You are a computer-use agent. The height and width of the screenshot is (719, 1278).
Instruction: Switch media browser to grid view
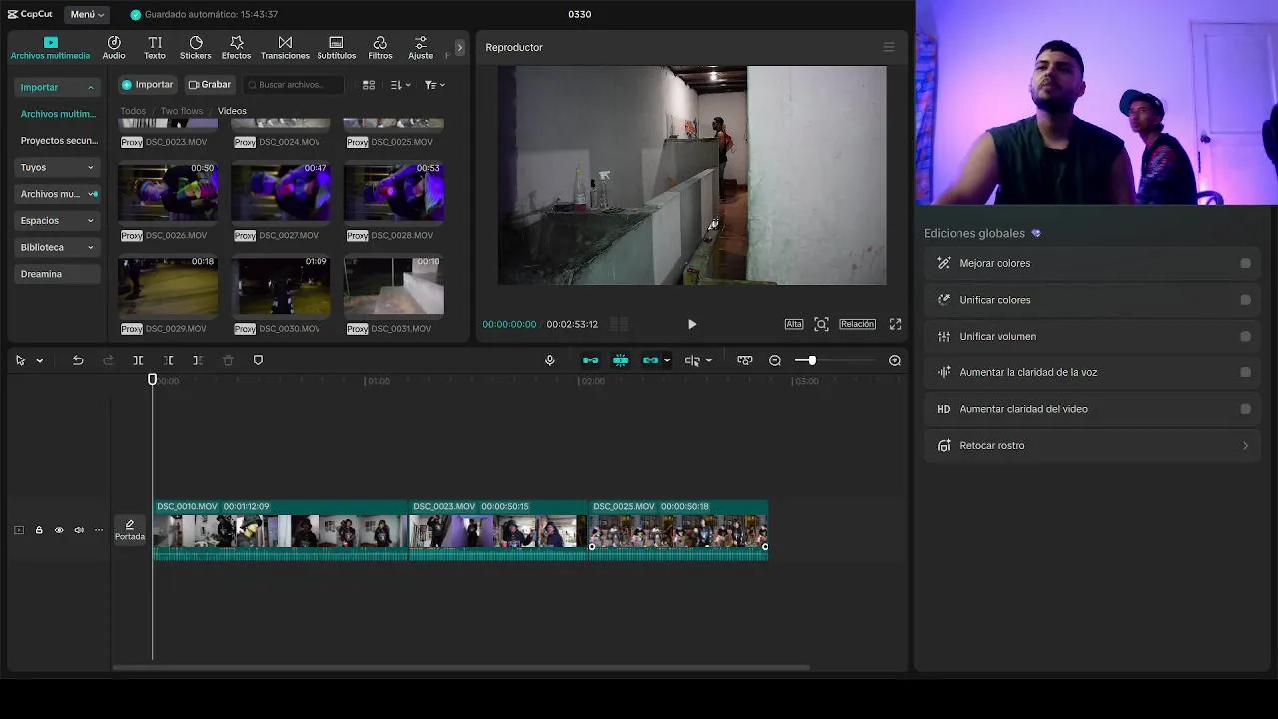pyautogui.click(x=369, y=85)
